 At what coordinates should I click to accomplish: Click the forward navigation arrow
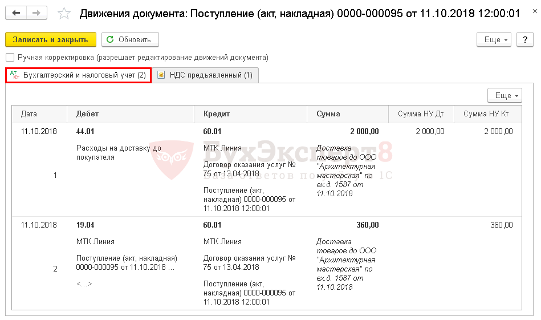(x=36, y=13)
